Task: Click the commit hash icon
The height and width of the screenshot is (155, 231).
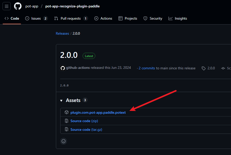Action: [223, 68]
